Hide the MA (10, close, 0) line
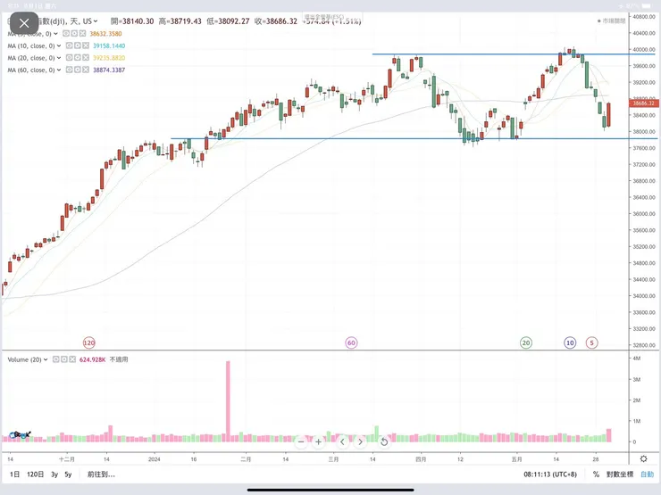Image resolution: width=661 pixels, height=495 pixels. tap(70, 45)
